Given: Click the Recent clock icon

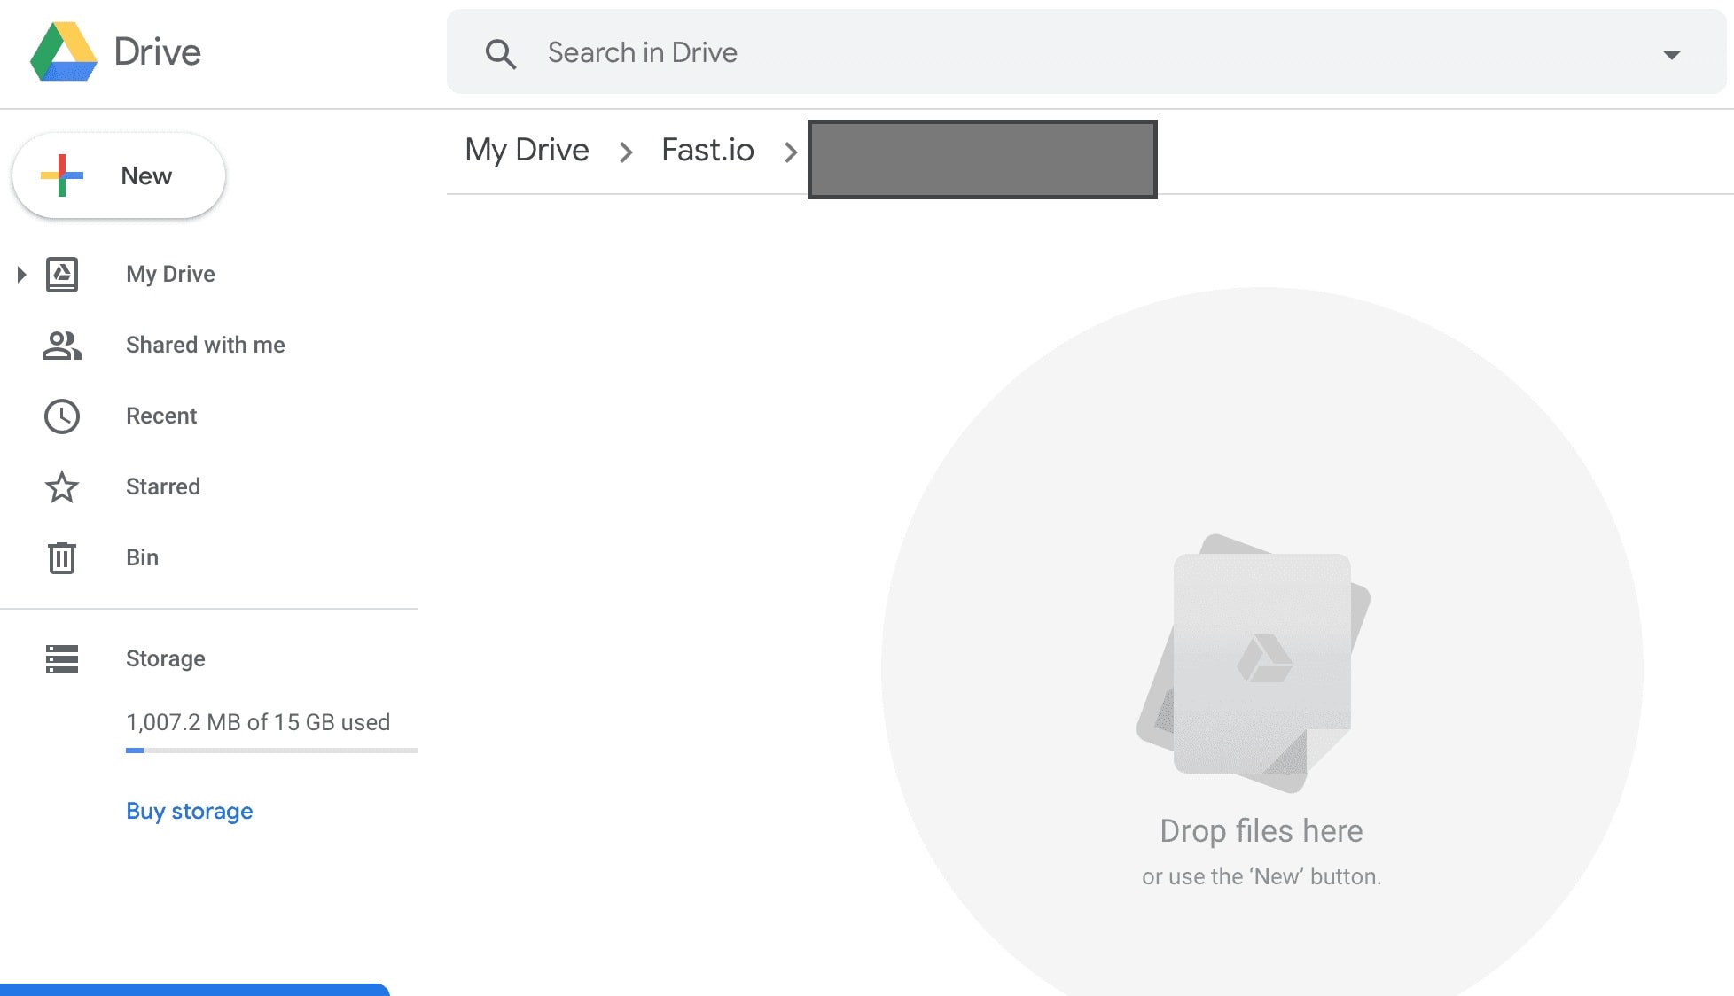Looking at the screenshot, I should [x=62, y=416].
